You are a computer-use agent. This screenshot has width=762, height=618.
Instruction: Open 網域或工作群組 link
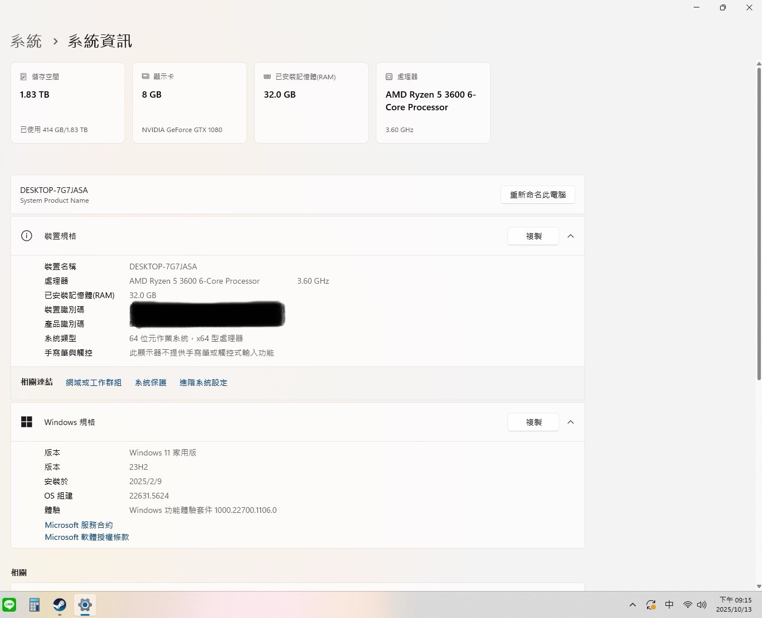click(x=94, y=383)
